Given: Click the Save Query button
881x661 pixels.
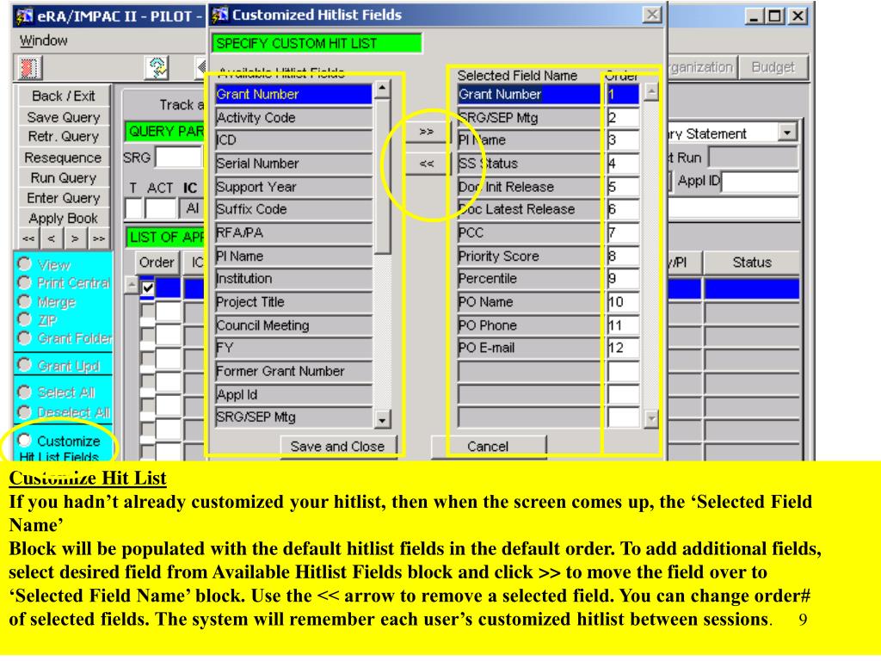Looking at the screenshot, I should pos(64,117).
